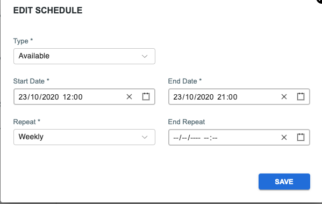
Task: Select the hour 12 in Start Date time
Action: [67, 97]
